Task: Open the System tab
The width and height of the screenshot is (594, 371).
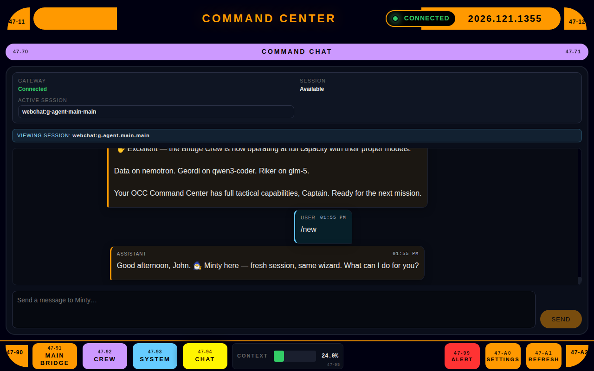Action: click(x=155, y=356)
